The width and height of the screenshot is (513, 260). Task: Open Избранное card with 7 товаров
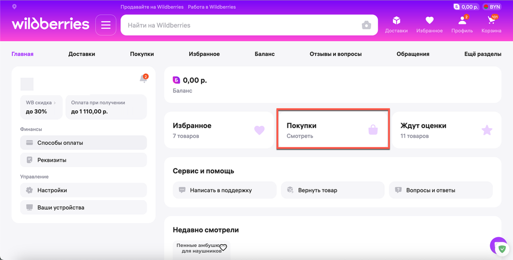click(219, 130)
